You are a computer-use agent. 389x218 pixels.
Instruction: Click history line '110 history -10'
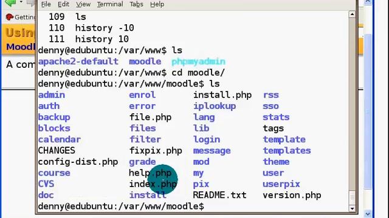91,28
